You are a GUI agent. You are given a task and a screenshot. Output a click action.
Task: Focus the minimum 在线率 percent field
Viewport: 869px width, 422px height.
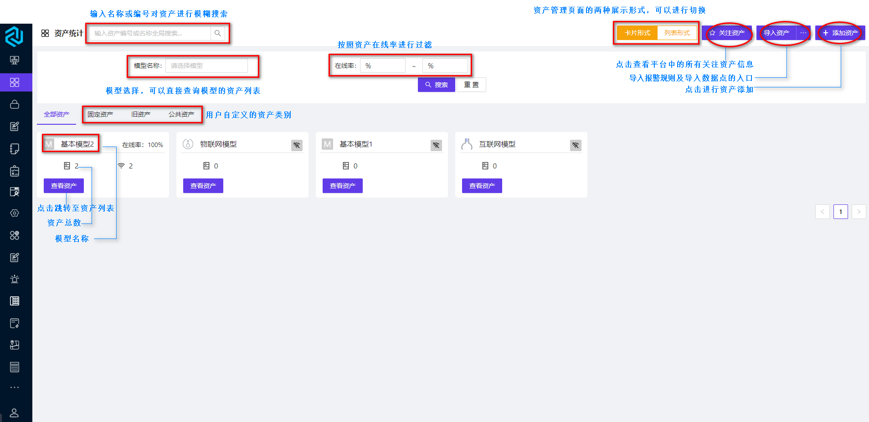click(383, 66)
